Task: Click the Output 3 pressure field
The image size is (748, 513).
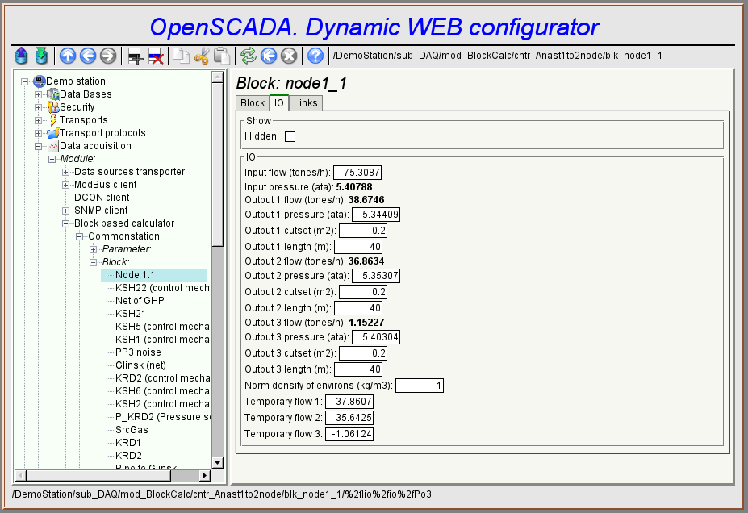Action: point(376,337)
